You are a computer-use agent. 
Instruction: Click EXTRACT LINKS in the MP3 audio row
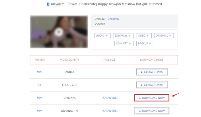152,72
